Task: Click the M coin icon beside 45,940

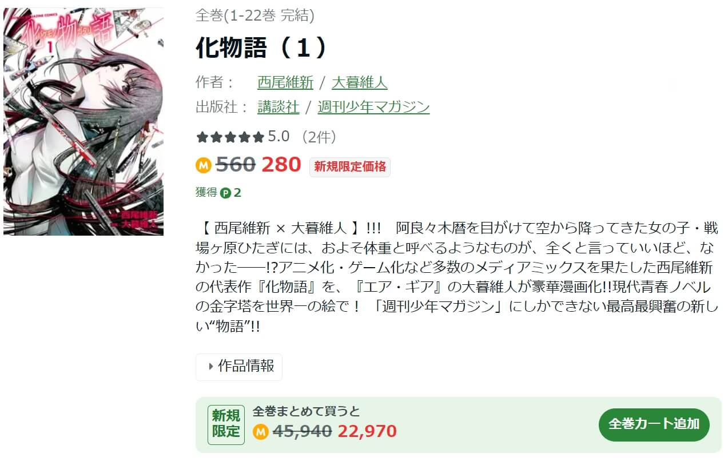Action: pyautogui.click(x=261, y=432)
